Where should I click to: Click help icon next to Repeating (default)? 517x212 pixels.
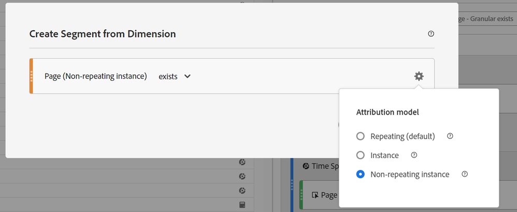coord(450,136)
